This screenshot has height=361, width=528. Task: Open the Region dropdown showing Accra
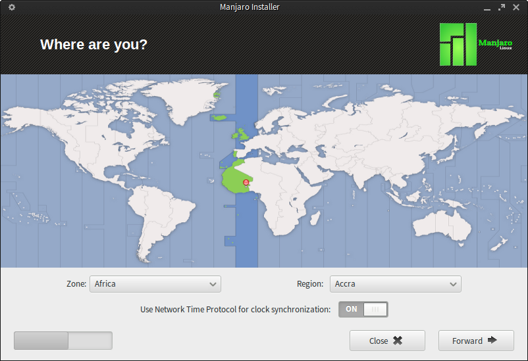[395, 284]
